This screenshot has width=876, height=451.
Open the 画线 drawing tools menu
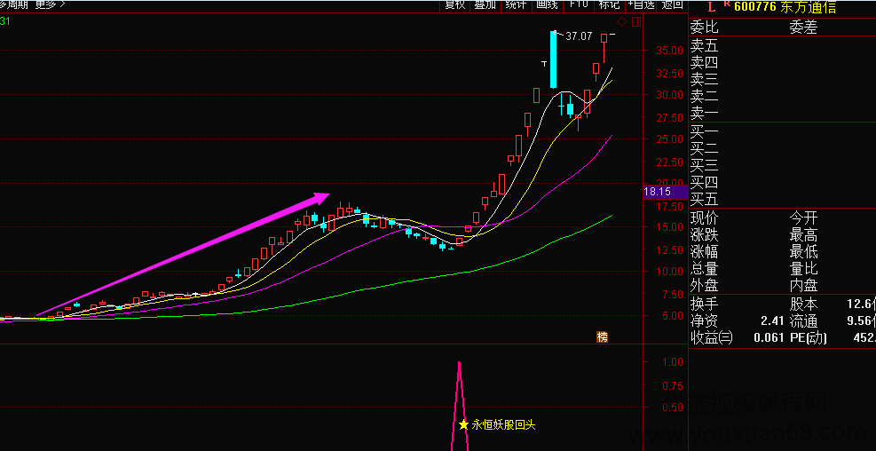[x=547, y=4]
